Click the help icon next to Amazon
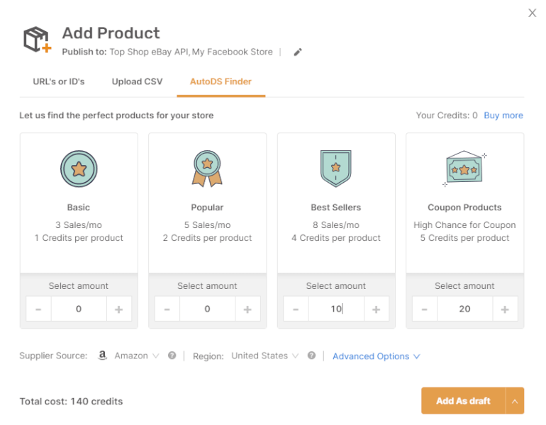 pos(172,356)
